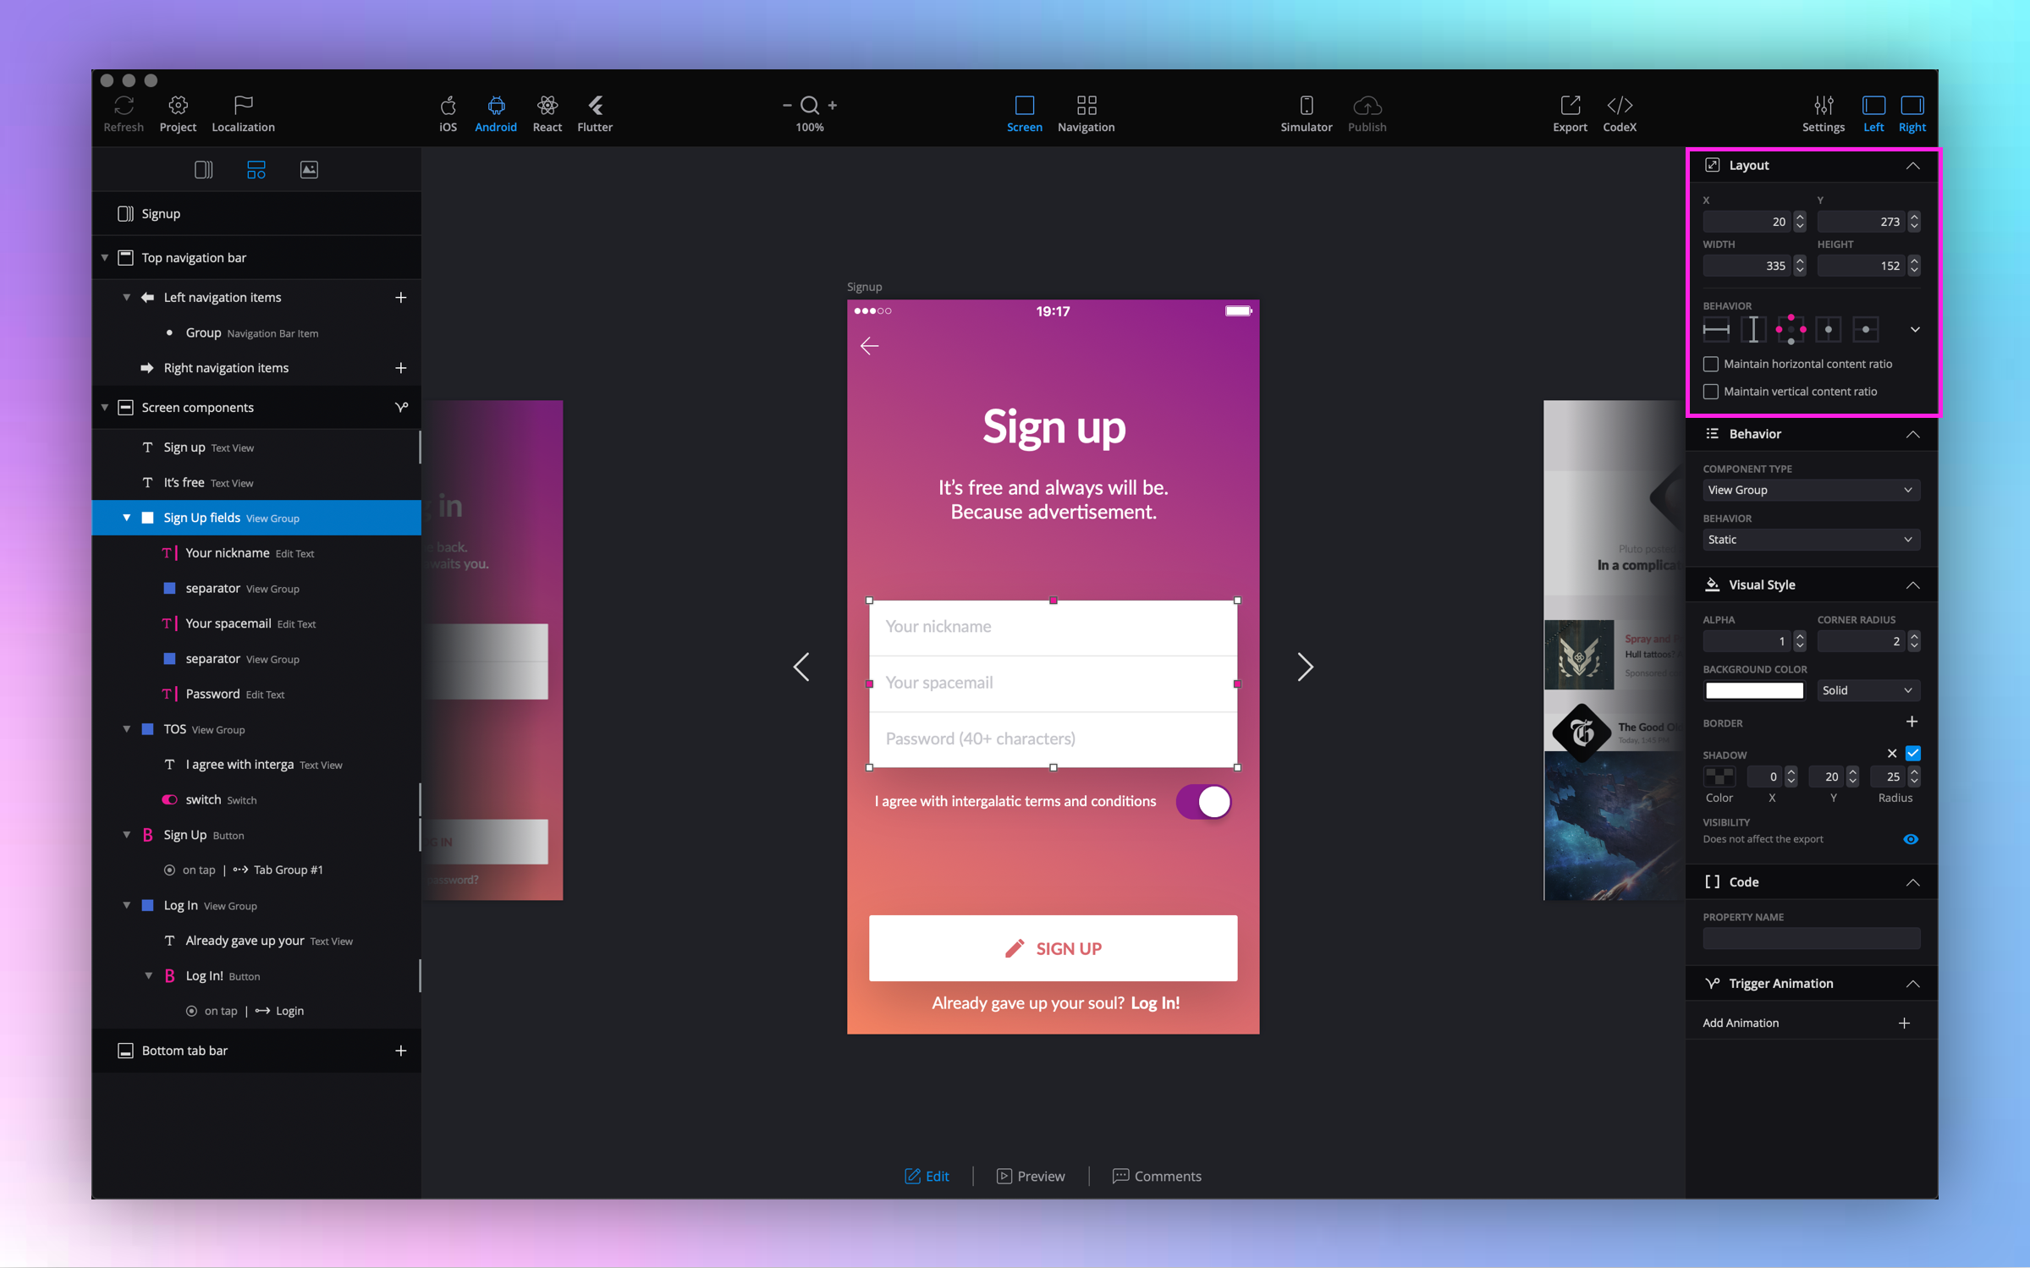
Task: Click the SIGN UP button on canvas
Action: point(1053,948)
